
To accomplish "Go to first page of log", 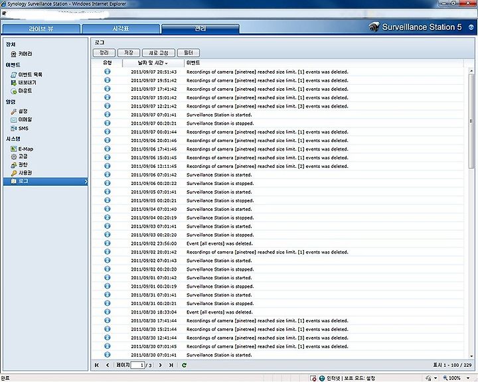I will point(97,365).
